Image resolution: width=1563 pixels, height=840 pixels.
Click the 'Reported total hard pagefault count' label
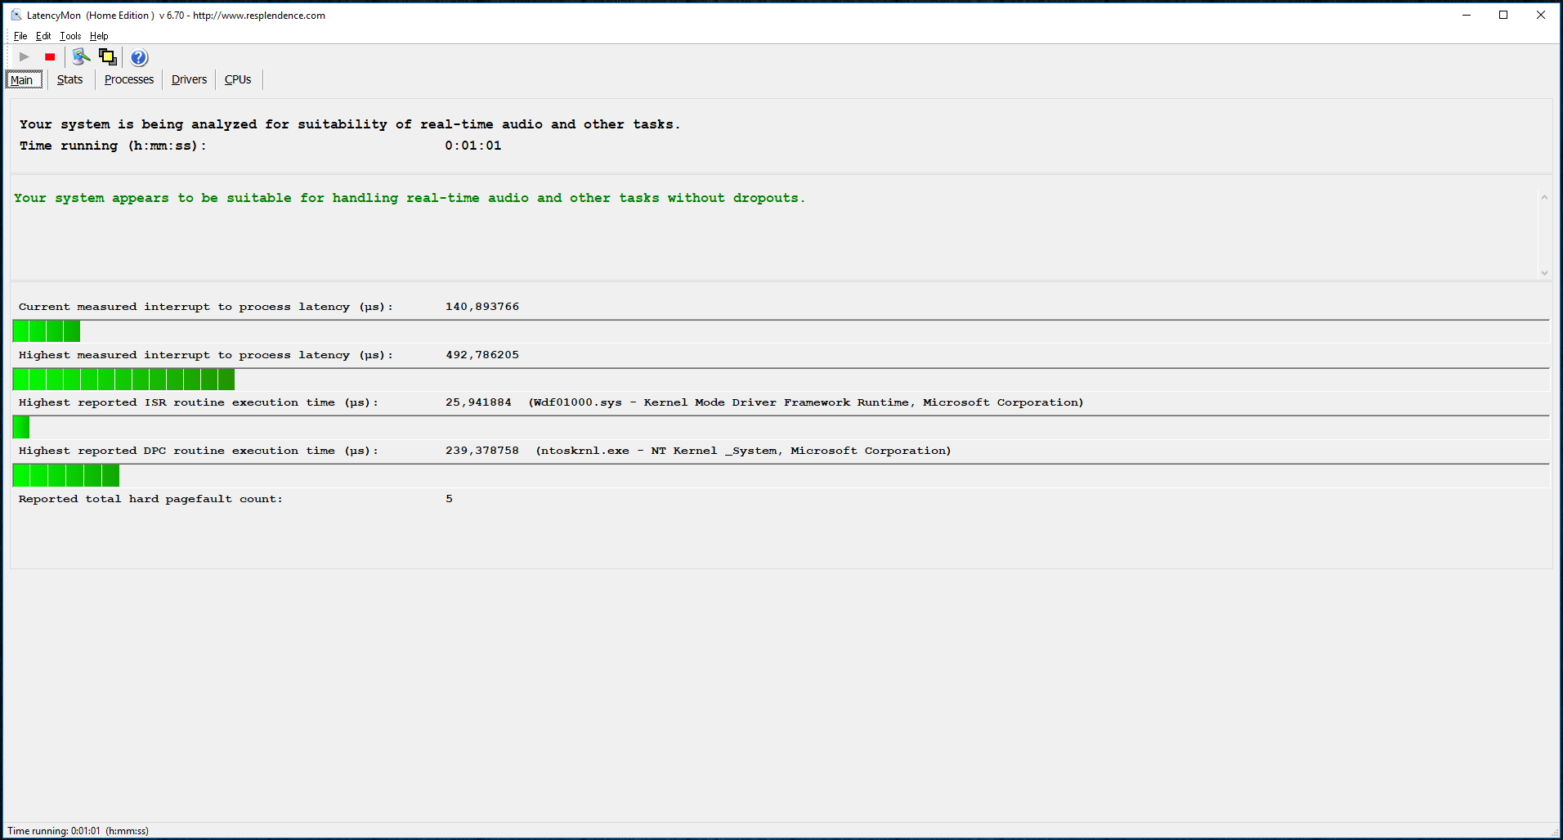click(150, 499)
